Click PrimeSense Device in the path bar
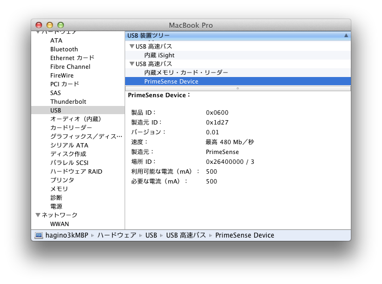382x284 pixels. (245, 235)
